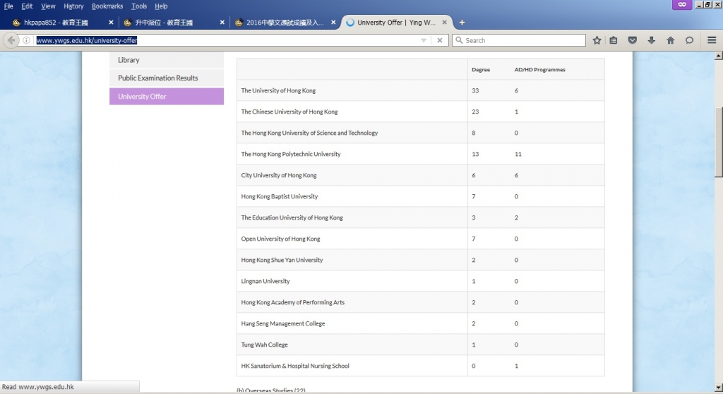Click the Degree column header
The width and height of the screenshot is (723, 394).
click(480, 70)
